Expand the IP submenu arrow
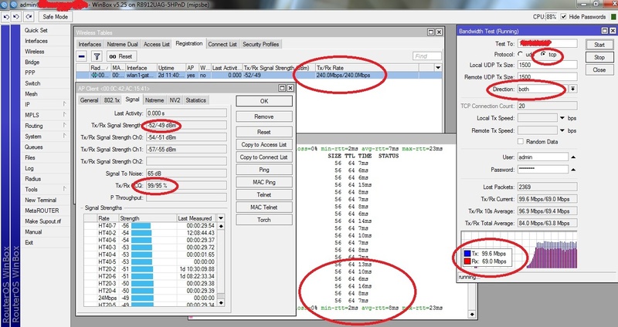This screenshot has height=327, width=618. [64, 104]
